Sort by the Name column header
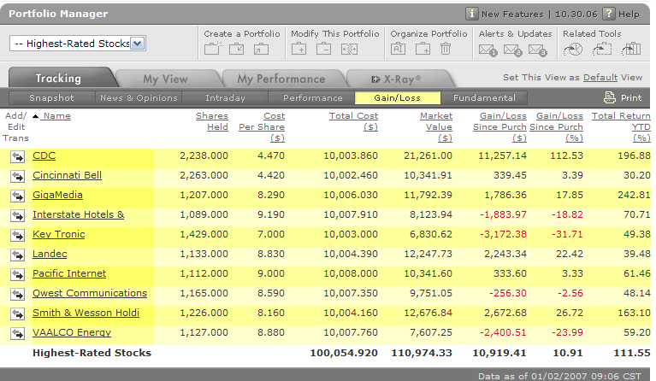656x381 pixels. [56, 116]
